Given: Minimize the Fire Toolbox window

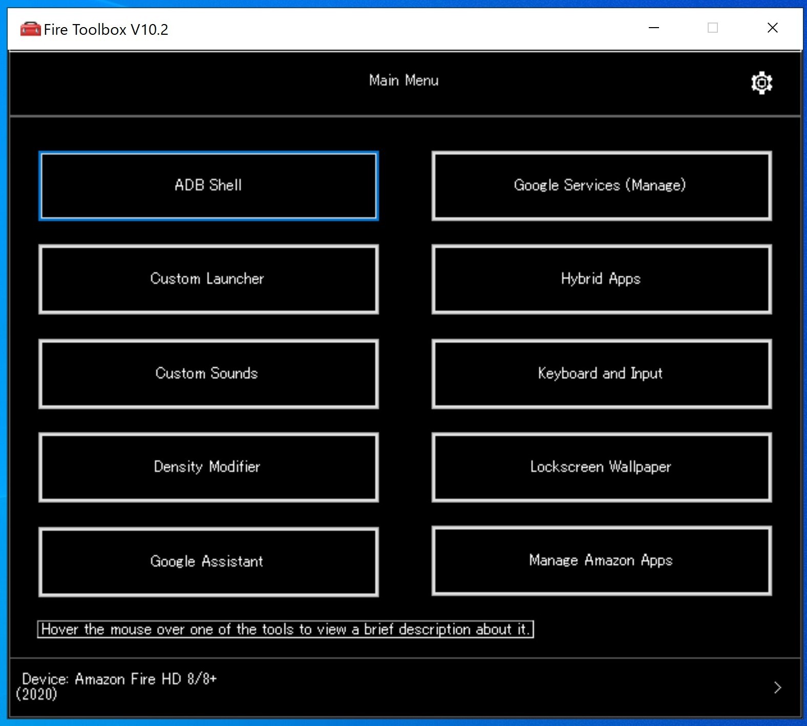Looking at the screenshot, I should (x=654, y=28).
